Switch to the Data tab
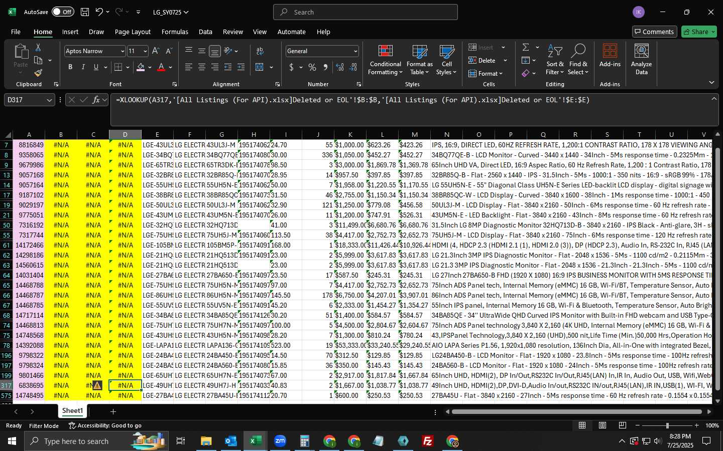Viewport: 723px width, 451px height. point(205,32)
